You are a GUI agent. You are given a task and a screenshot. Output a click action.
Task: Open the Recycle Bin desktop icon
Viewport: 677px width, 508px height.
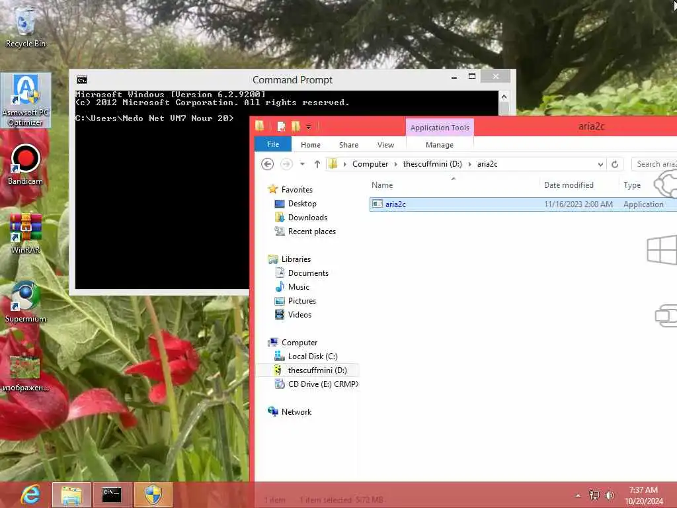coord(25,26)
